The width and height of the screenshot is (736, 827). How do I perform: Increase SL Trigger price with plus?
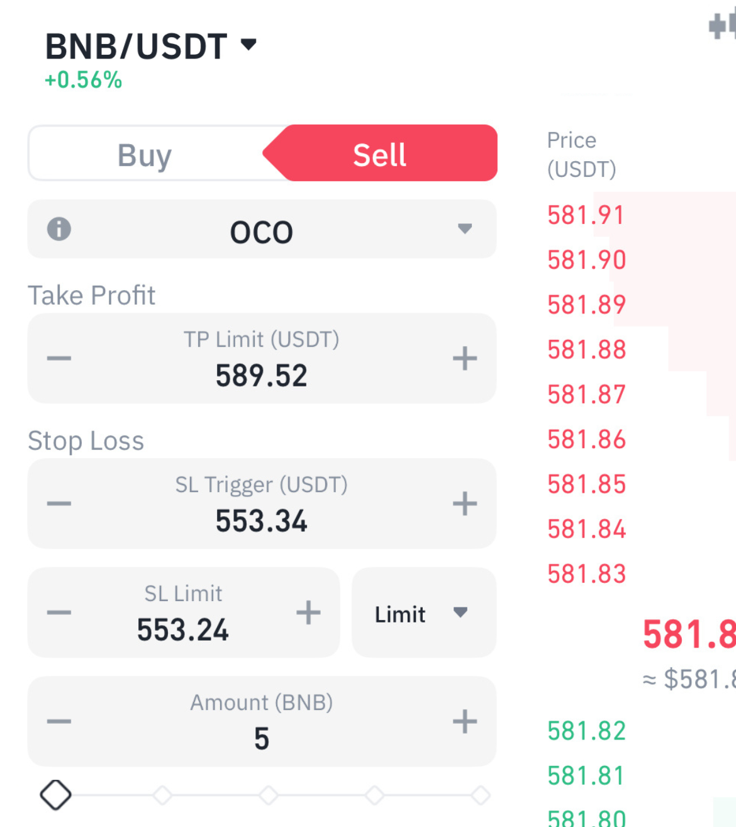[465, 504]
